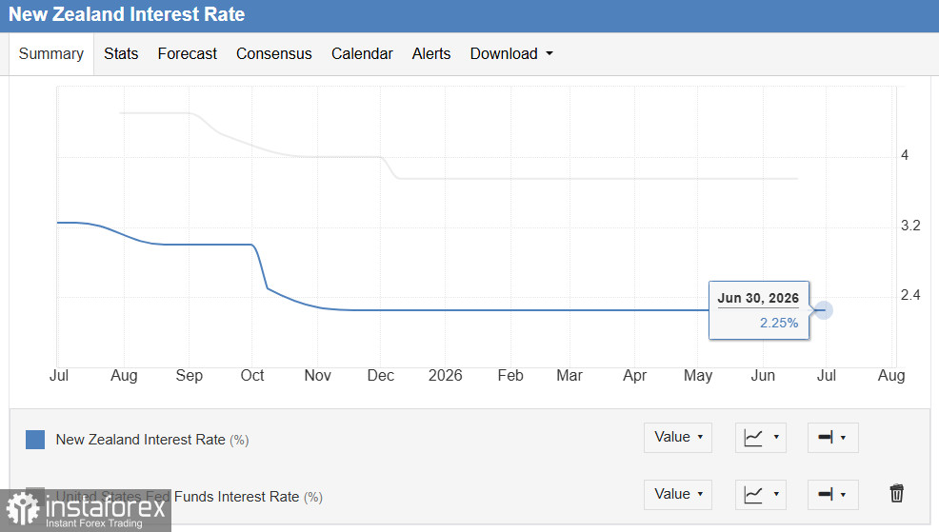The image size is (939, 532).
Task: Click the blue New Zealand series color square
Action: pos(35,440)
